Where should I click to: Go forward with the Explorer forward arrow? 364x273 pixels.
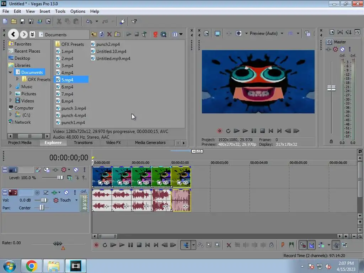click(24, 34)
